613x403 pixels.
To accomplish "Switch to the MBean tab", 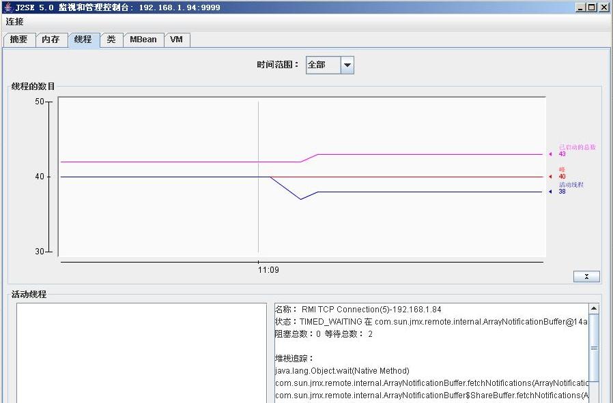I will [x=143, y=40].
